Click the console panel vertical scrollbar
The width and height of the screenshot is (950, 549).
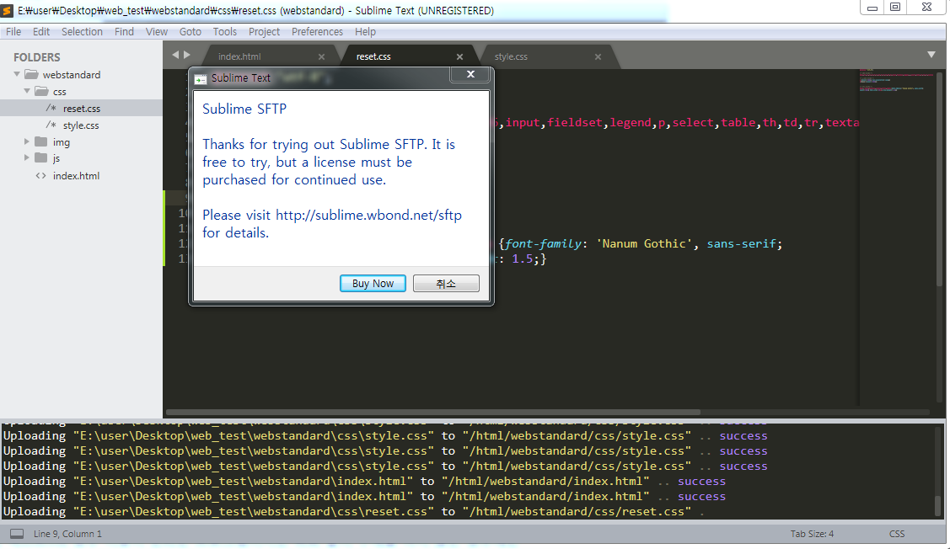click(938, 505)
